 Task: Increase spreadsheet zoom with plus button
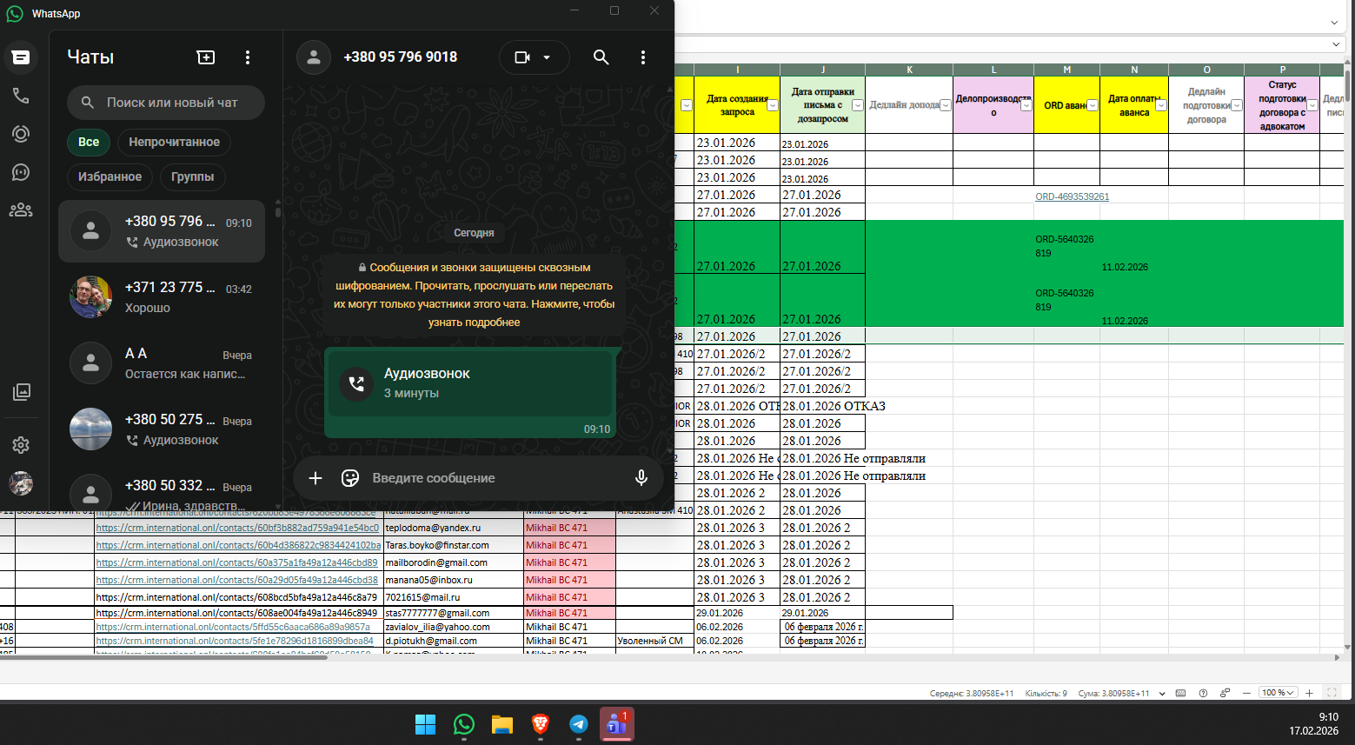click(1310, 693)
